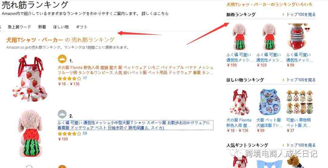Click the 犬用Tシャツ・パーカー category heading link
328x168 pixels.
[35, 40]
